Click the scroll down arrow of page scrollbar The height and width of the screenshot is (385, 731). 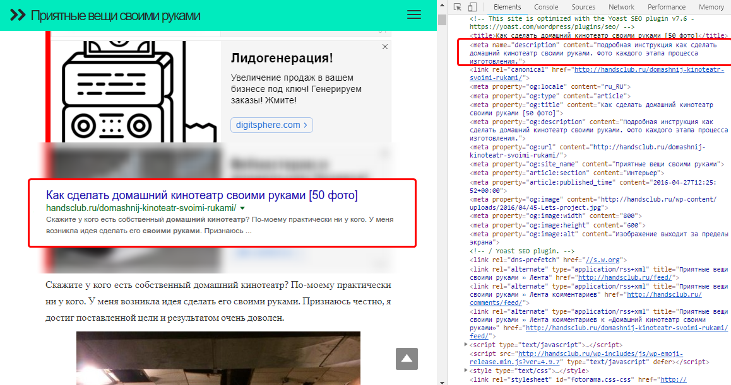click(442, 382)
